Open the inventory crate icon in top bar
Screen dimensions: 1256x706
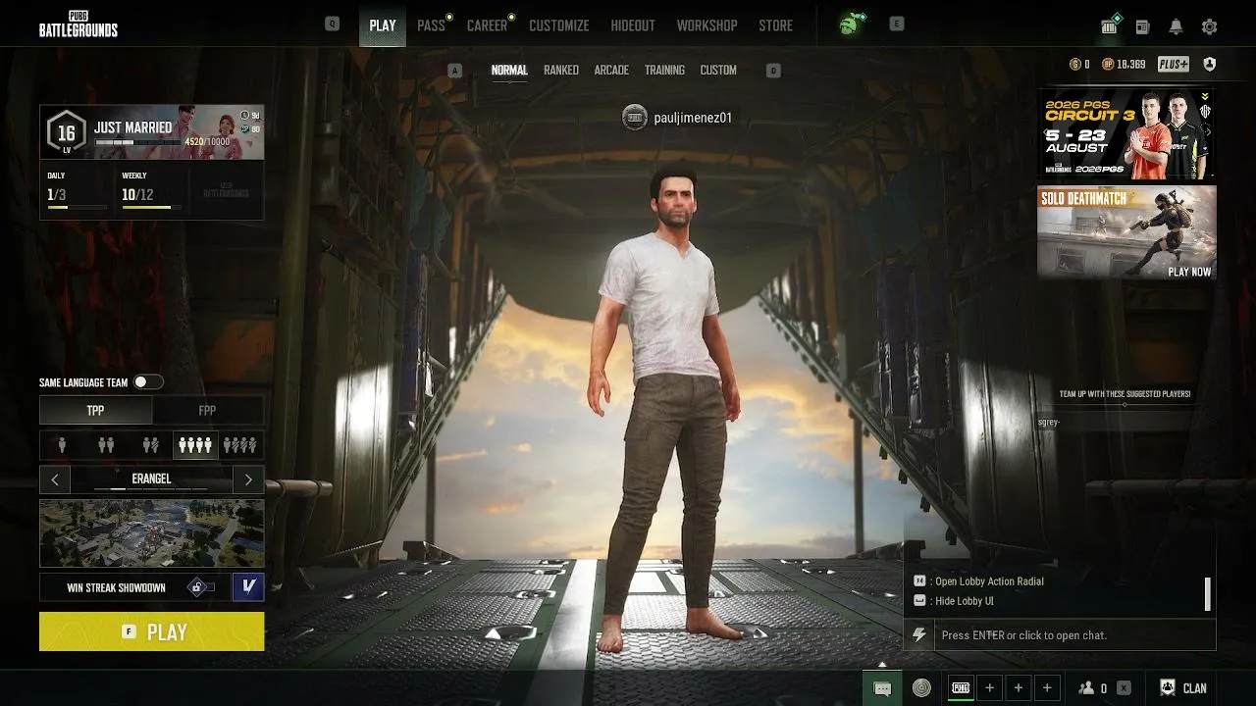(x=1110, y=26)
